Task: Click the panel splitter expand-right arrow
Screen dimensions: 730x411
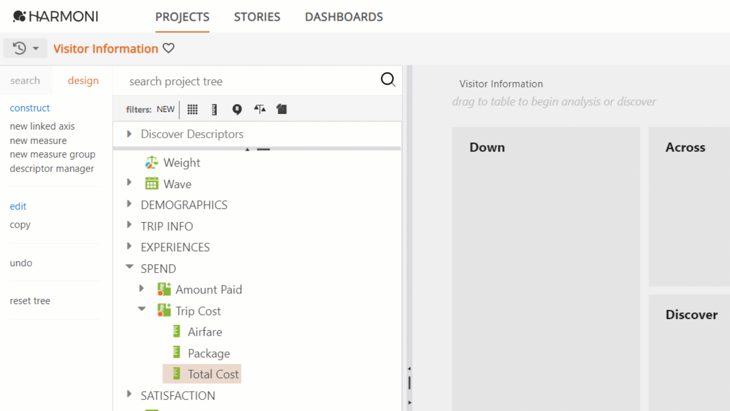Action: click(409, 402)
